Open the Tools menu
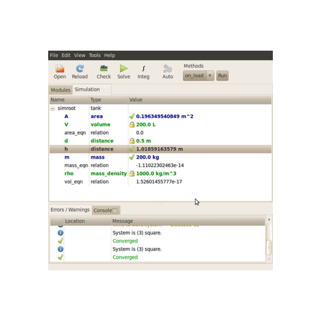Image resolution: width=321 pixels, height=321 pixels. point(95,55)
